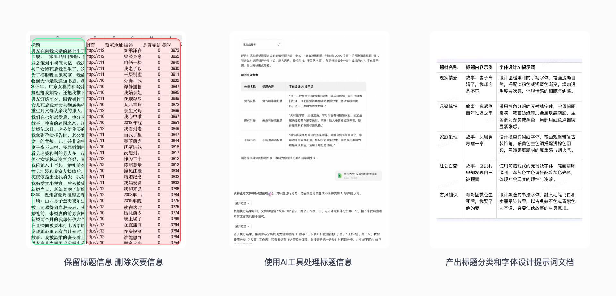
Task: Click cell starting 男友在向我求婚的路上出了
Action: pos(58,51)
